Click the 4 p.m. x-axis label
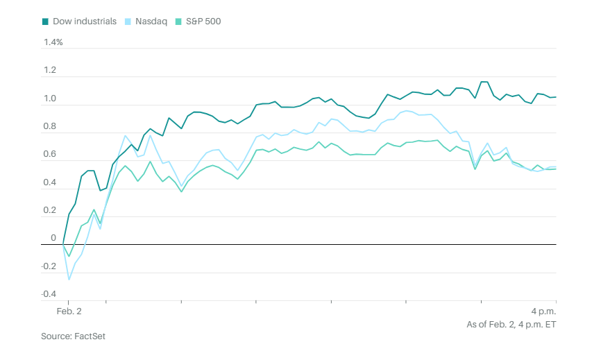 [x=543, y=312]
